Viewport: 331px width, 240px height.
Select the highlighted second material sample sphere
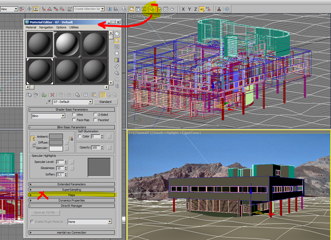[67, 43]
